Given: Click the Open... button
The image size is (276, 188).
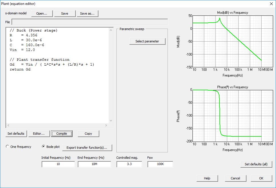Looking at the screenshot, I should pos(42,13).
